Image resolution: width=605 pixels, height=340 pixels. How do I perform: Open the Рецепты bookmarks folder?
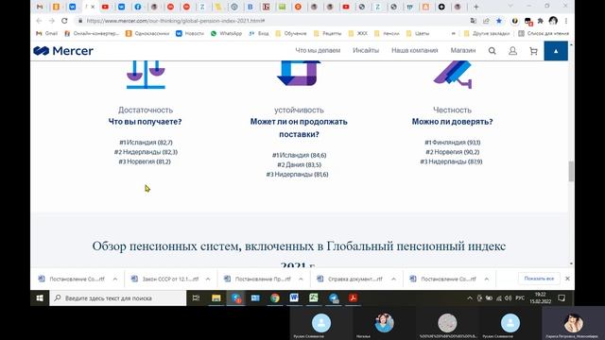pos(328,34)
